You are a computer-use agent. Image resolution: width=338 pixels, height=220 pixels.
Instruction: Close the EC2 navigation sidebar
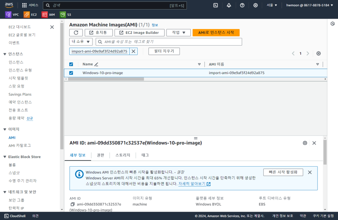52,27
